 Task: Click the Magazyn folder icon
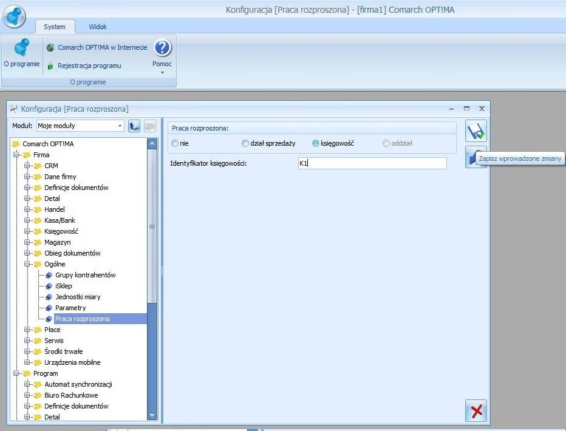point(38,242)
